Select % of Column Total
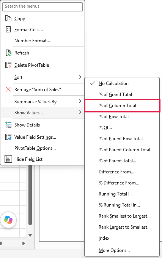This screenshot has height=258, width=162. tap(118, 106)
